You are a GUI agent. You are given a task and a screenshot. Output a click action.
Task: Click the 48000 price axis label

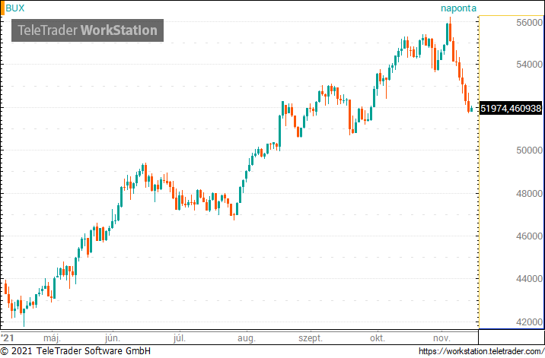[529, 193]
